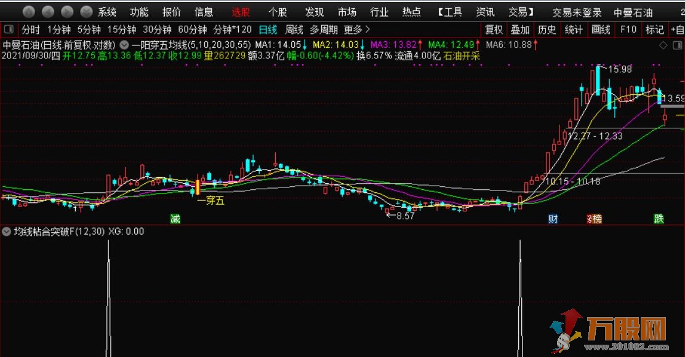Click the 叠加 overlay button
The height and width of the screenshot is (357, 685).
[520, 29]
